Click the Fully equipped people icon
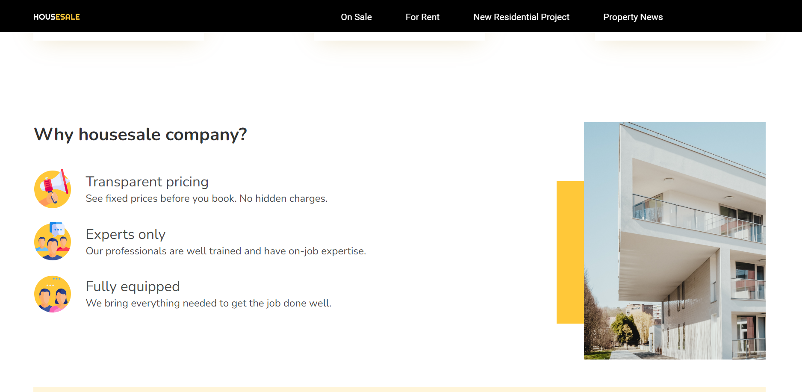This screenshot has height=392, width=802. pyautogui.click(x=53, y=294)
